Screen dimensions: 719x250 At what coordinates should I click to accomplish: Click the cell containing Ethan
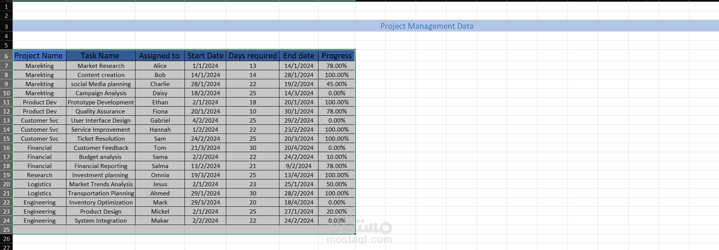[160, 102]
